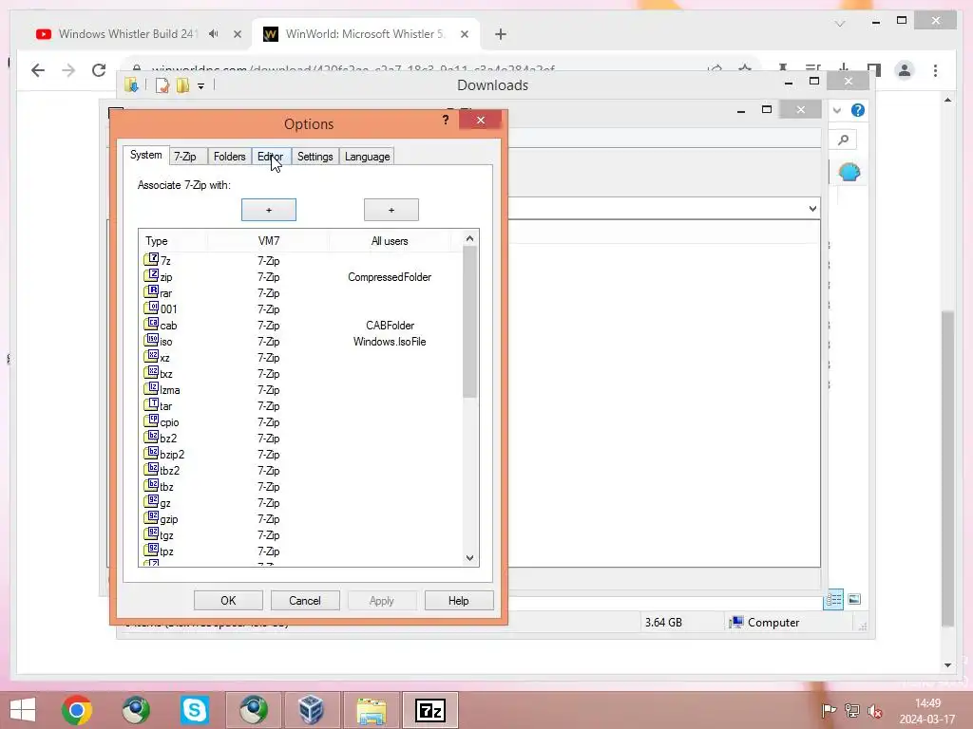The width and height of the screenshot is (973, 729).
Task: Mute the YouTube tab audio icon
Action: coord(214,34)
